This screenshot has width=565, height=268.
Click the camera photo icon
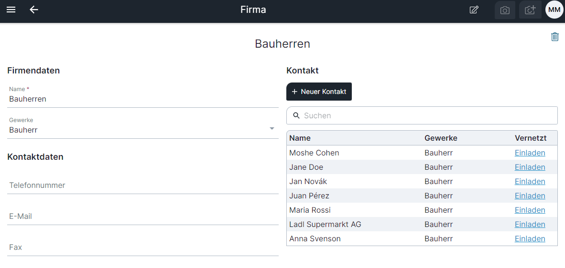click(x=505, y=10)
